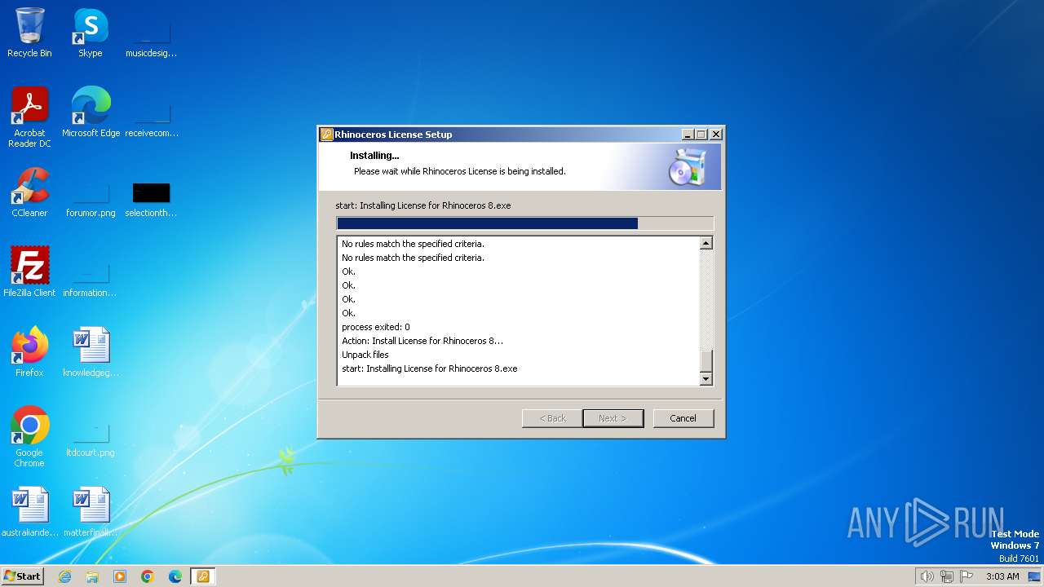Switch to Rhinoceros License Setup taskbar item
The width and height of the screenshot is (1044, 587).
203,576
